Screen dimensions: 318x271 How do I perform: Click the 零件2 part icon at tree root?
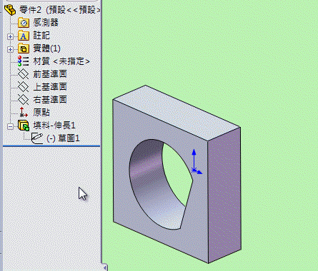(10, 9)
